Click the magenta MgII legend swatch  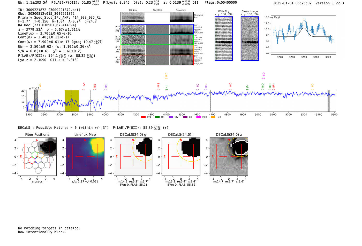coord(199,117)
